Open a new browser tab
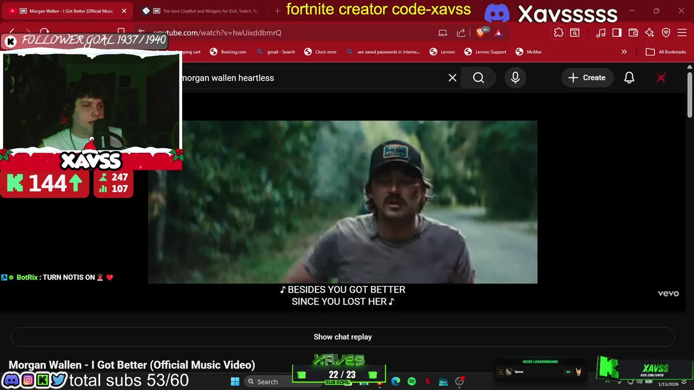Image resolution: width=694 pixels, height=390 pixels. pyautogui.click(x=278, y=11)
